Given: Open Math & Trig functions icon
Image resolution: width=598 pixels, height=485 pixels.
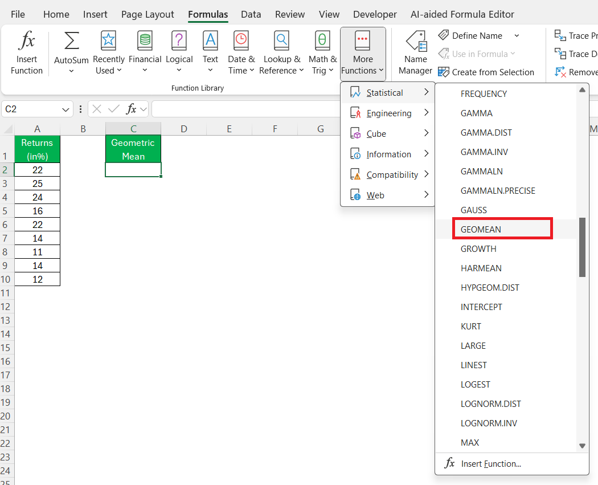Looking at the screenshot, I should 322,40.
